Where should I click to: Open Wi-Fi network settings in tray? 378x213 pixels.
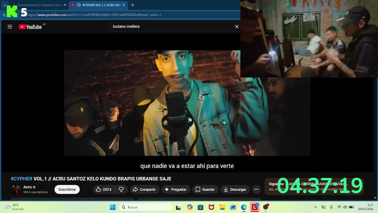pos(339,207)
